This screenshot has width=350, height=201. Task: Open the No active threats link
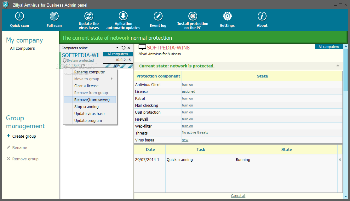[195, 132]
